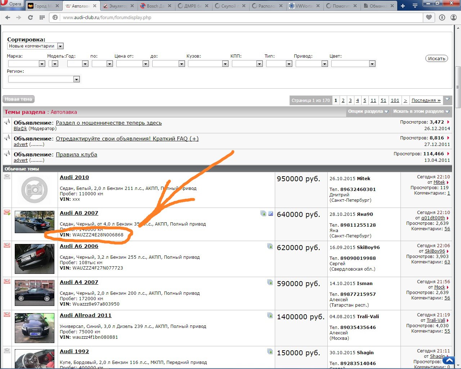Go to last post arrow next to SkiBoy96

point(448,251)
